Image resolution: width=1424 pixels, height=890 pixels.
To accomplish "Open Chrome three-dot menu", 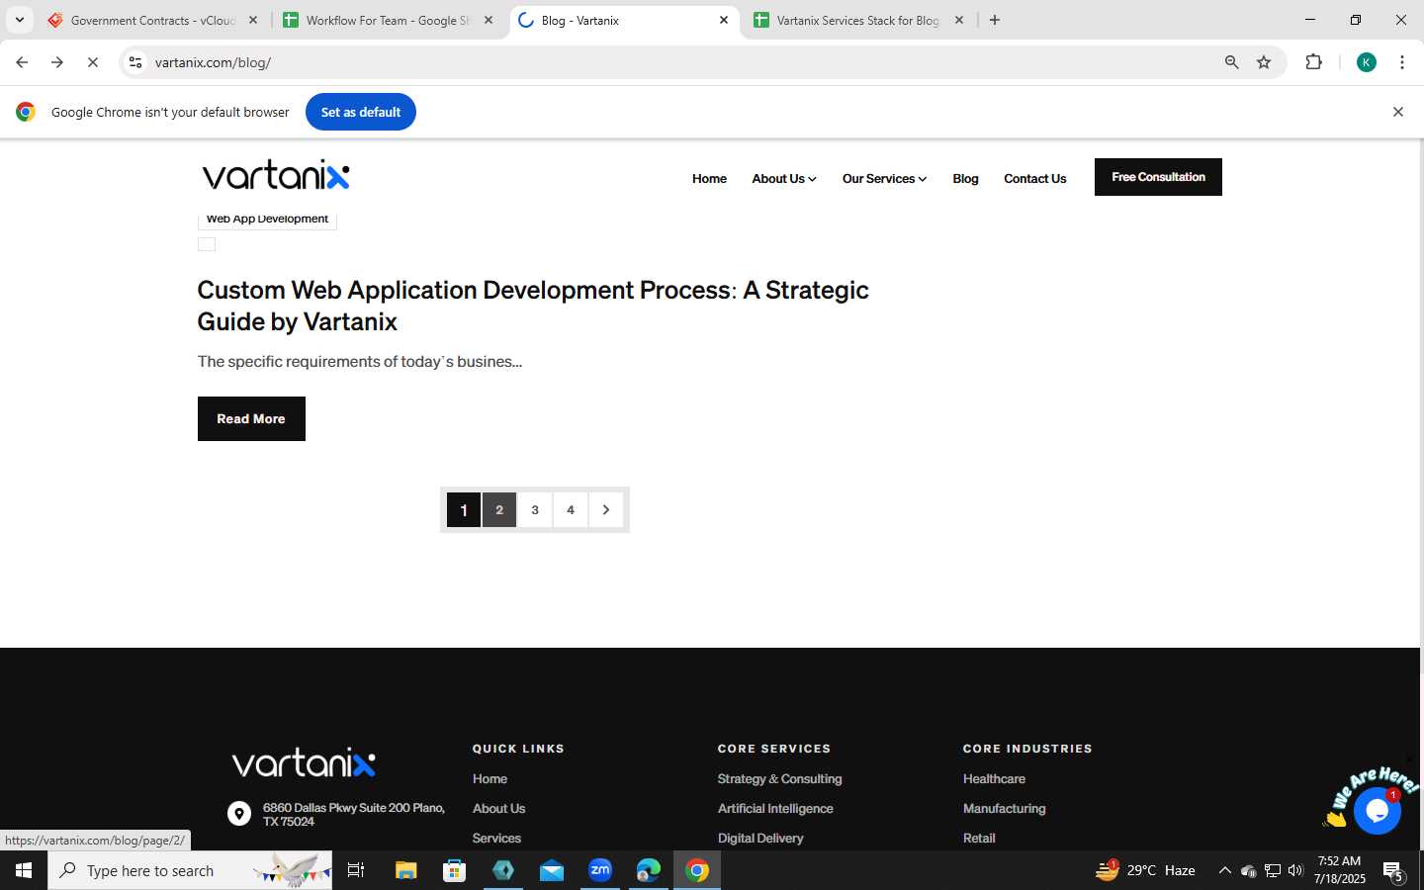I will (1402, 62).
